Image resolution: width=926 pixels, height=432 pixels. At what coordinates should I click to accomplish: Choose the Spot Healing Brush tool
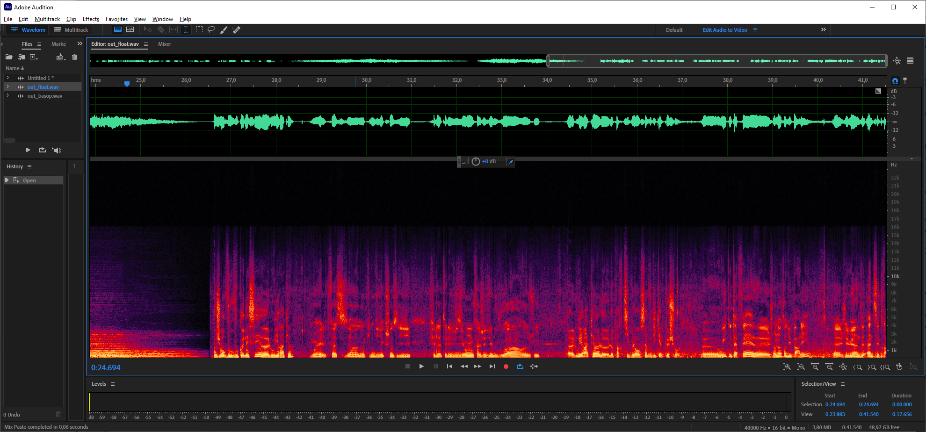pyautogui.click(x=236, y=29)
